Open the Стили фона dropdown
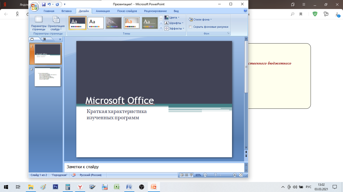Image resolution: width=343 pixels, height=192 pixels. point(200,19)
